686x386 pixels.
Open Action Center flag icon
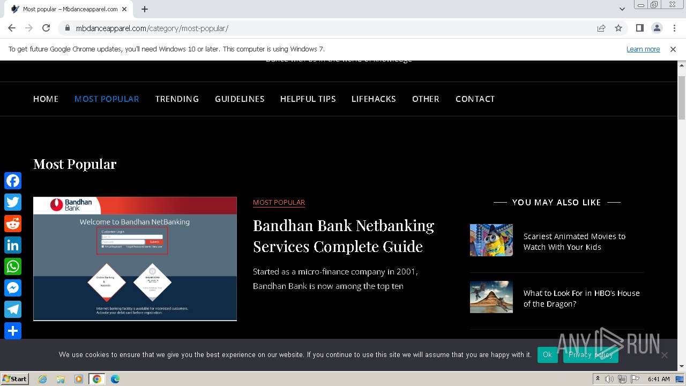[634, 379]
